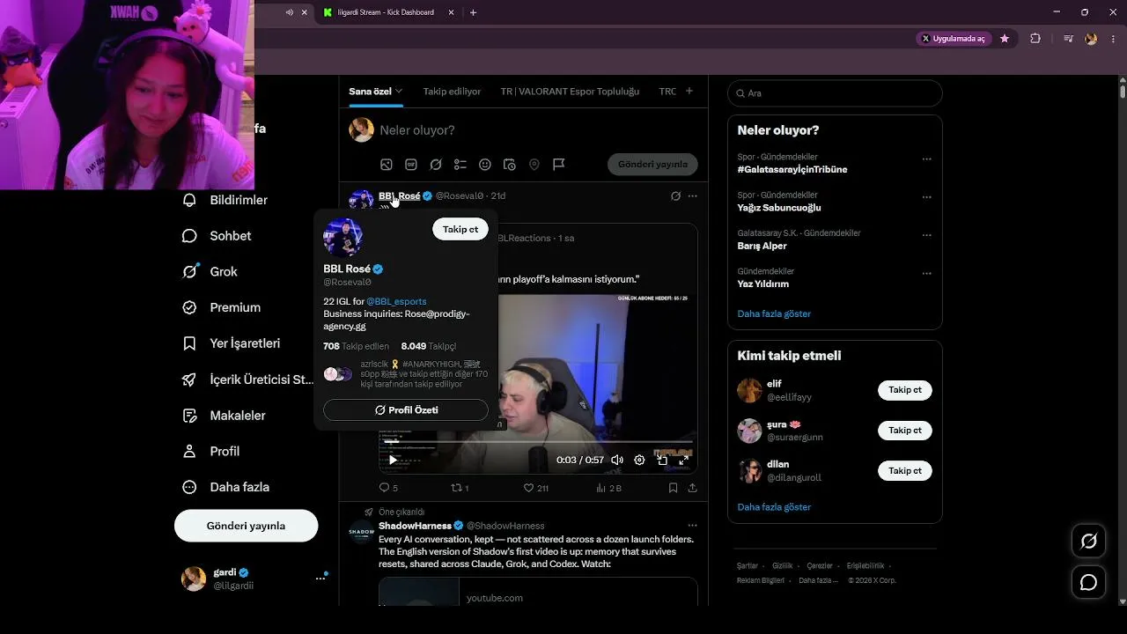Image resolution: width=1127 pixels, height=634 pixels.
Task: Bookmark this page with the star icon
Action: 1005,39
